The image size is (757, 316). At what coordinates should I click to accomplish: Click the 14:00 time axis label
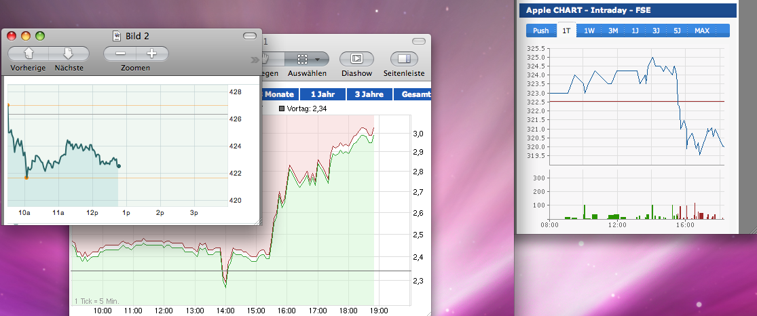coord(226,311)
